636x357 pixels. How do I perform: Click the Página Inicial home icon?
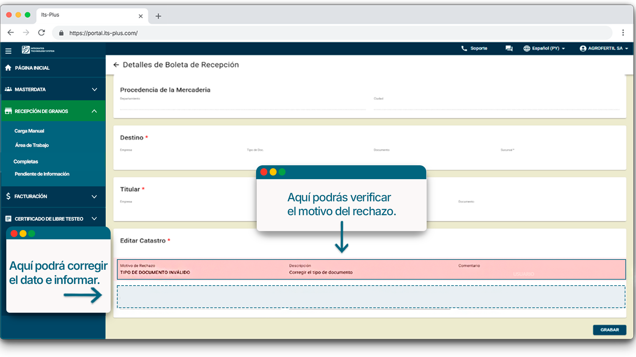pyautogui.click(x=8, y=68)
